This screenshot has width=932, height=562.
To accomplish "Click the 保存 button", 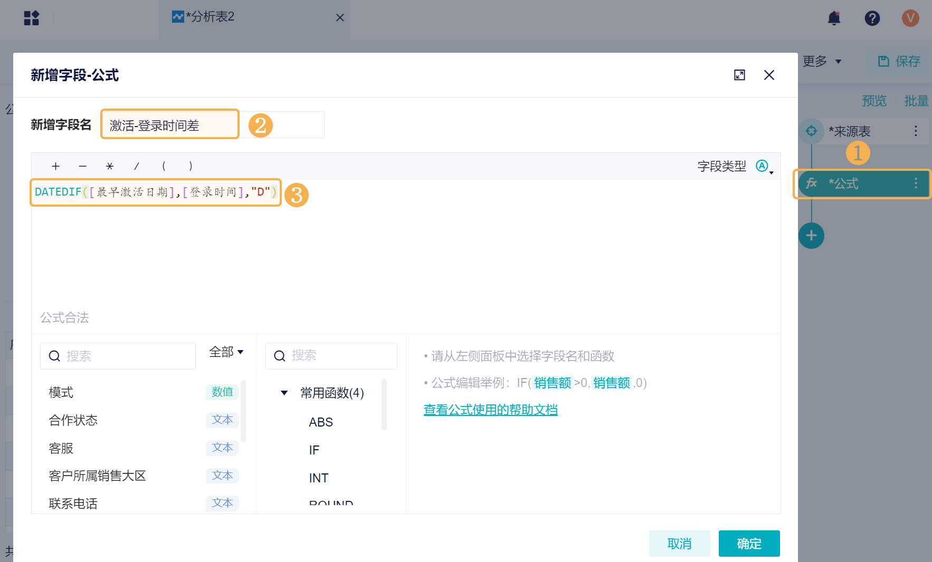I will tap(899, 61).
